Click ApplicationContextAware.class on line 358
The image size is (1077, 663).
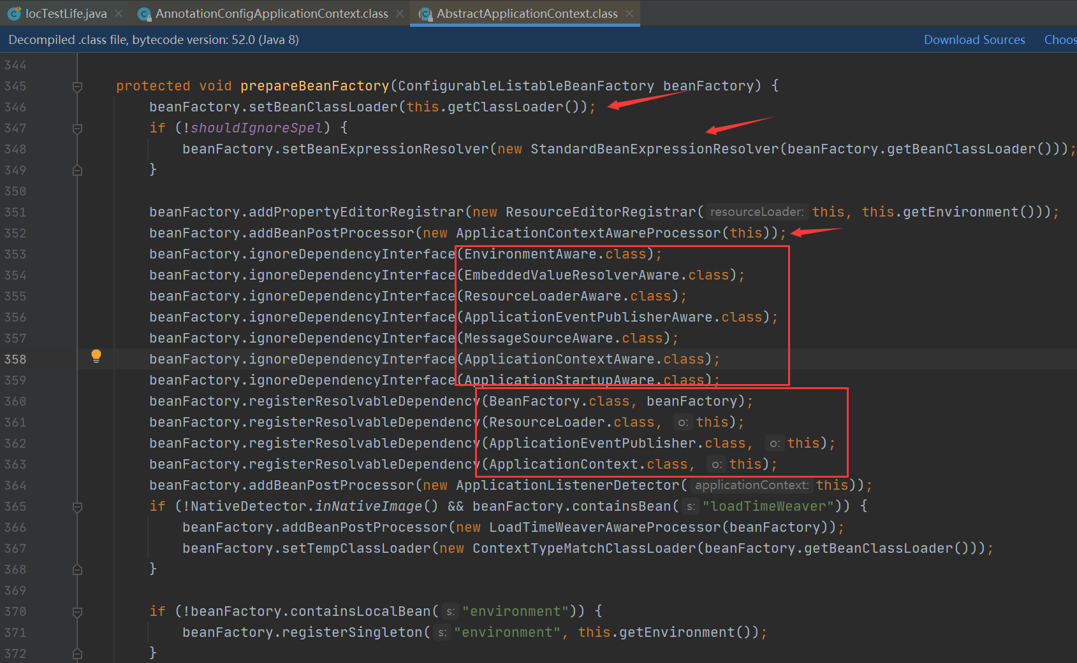pyautogui.click(x=584, y=359)
